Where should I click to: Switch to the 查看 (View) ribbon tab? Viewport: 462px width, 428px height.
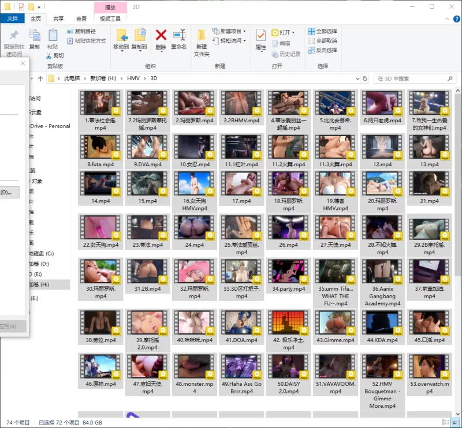[81, 19]
